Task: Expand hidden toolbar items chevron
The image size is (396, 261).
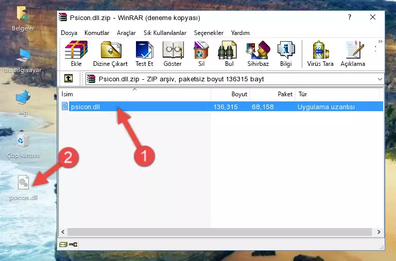Action: tap(381, 42)
